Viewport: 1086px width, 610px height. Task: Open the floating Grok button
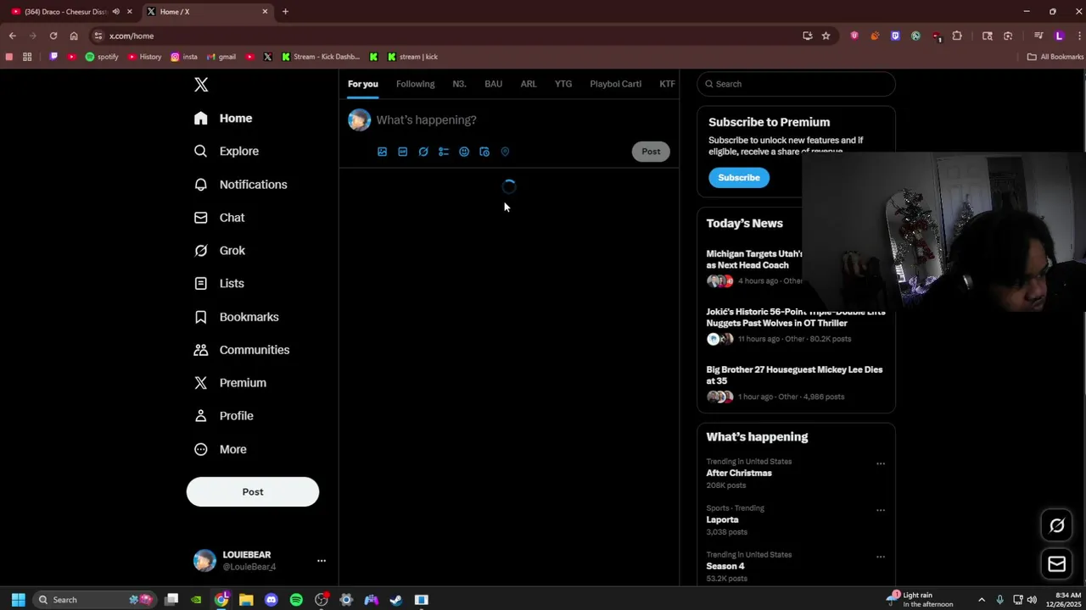pyautogui.click(x=1057, y=525)
